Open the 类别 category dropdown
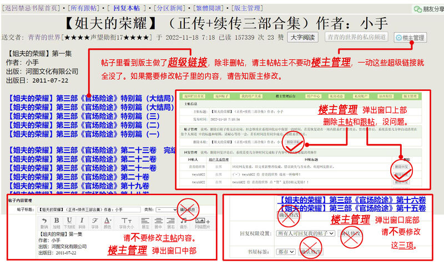The width and height of the screenshot is (444, 270). click(x=166, y=210)
